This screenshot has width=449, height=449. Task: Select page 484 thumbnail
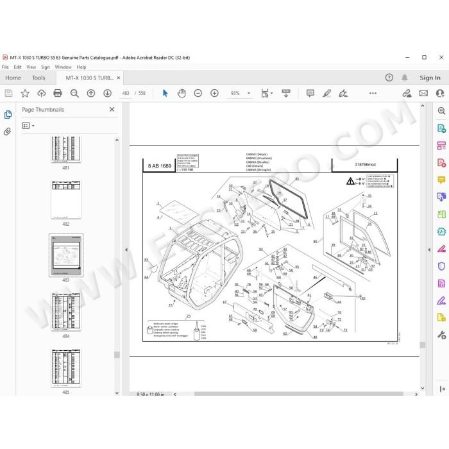pyautogui.click(x=66, y=312)
